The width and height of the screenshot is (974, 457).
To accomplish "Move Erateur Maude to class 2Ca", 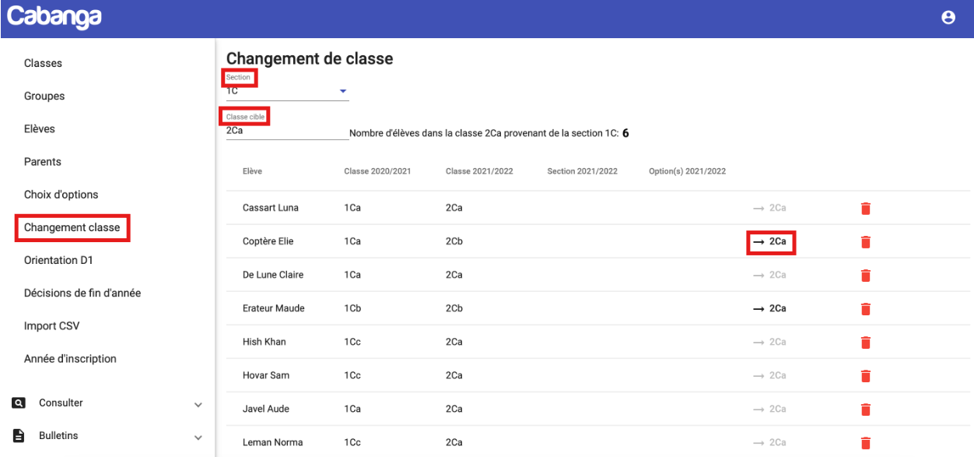I will point(770,309).
